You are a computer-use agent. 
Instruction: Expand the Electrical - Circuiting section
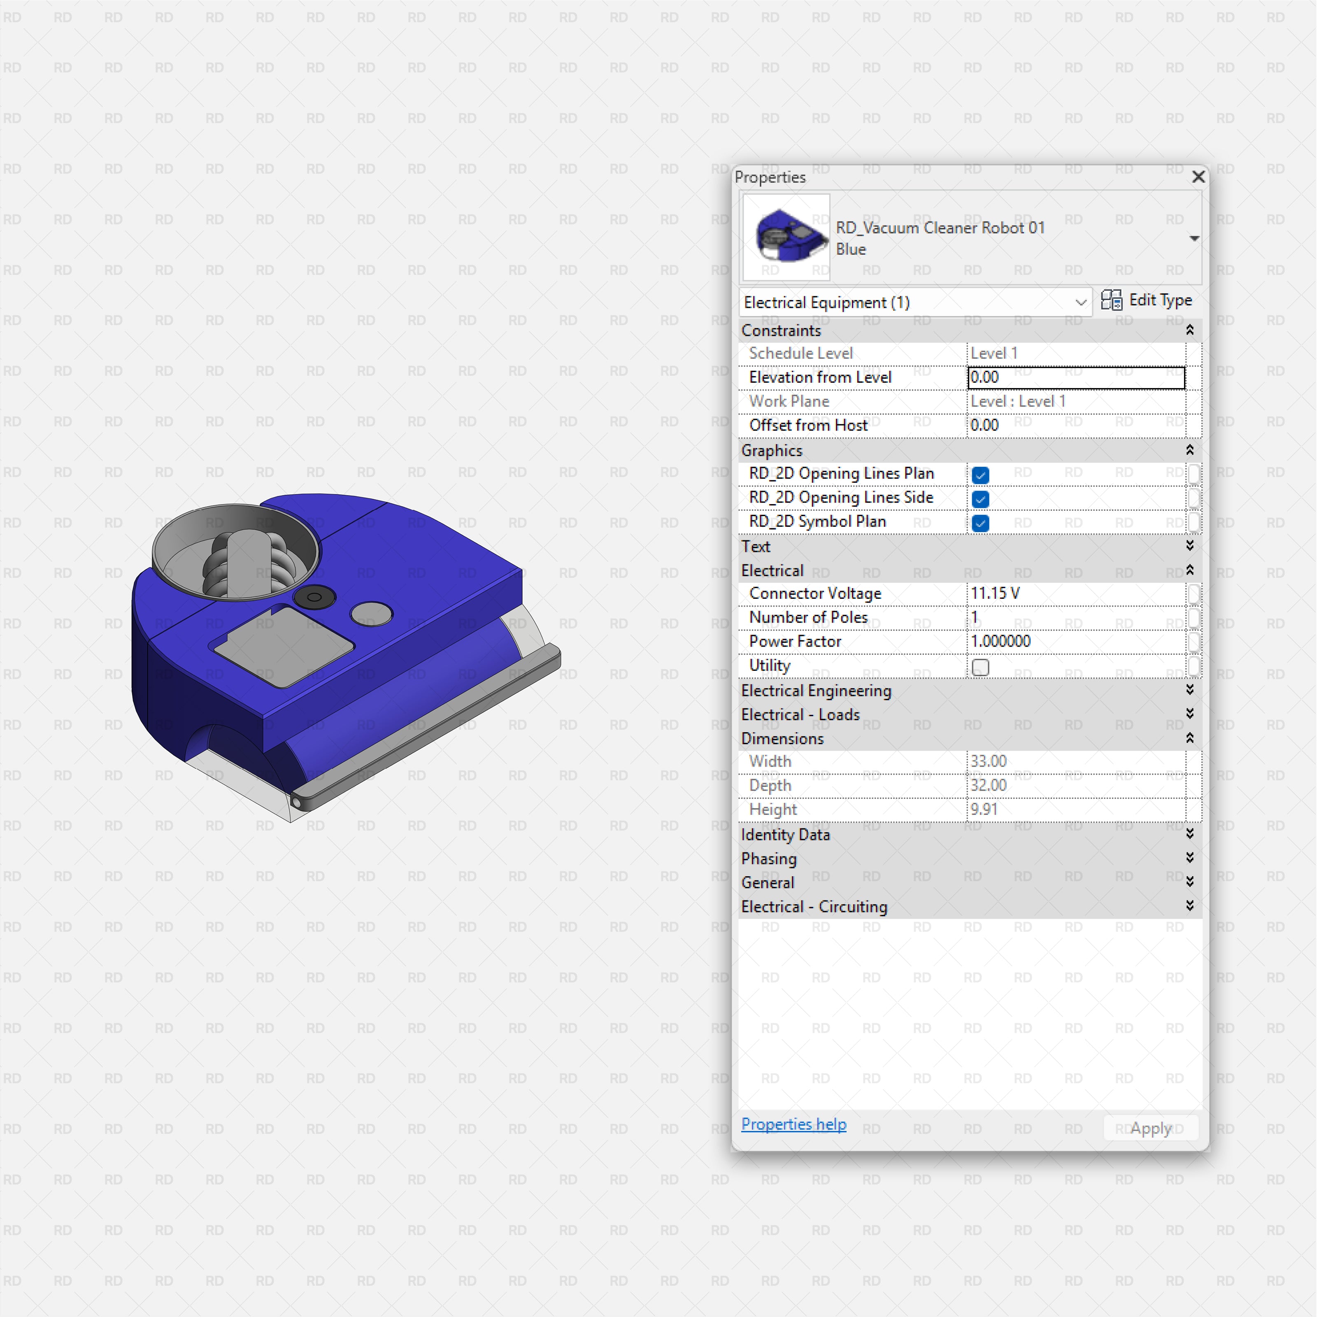click(x=1189, y=906)
